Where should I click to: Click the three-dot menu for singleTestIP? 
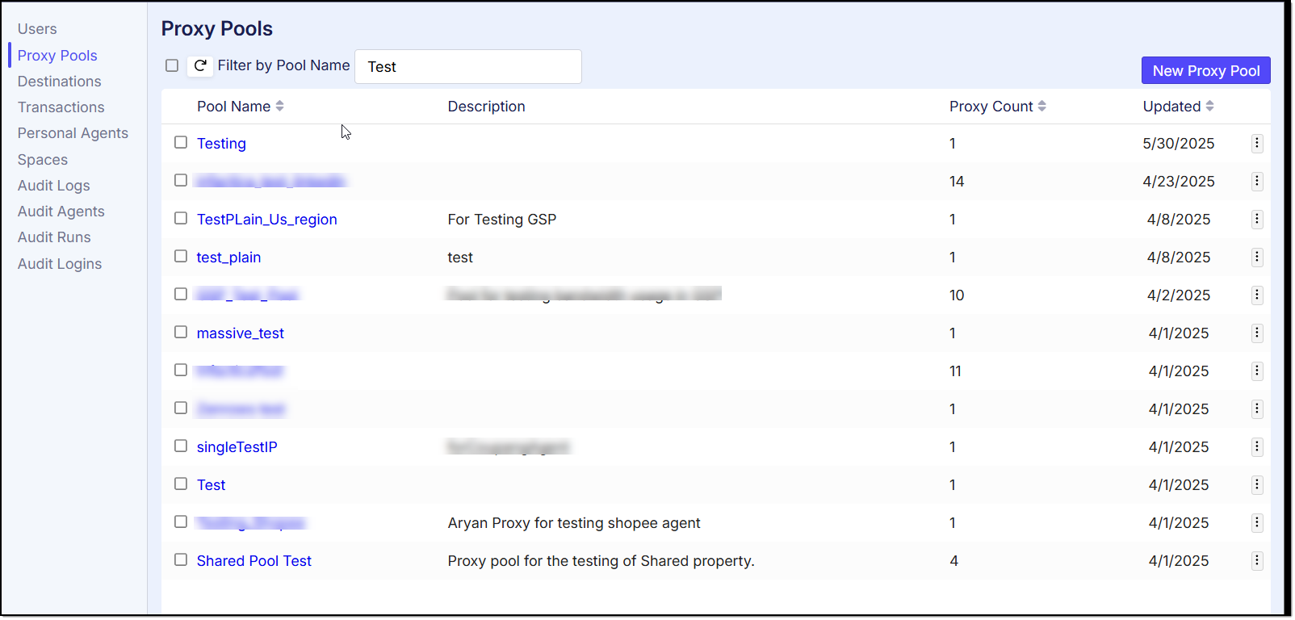(1257, 447)
